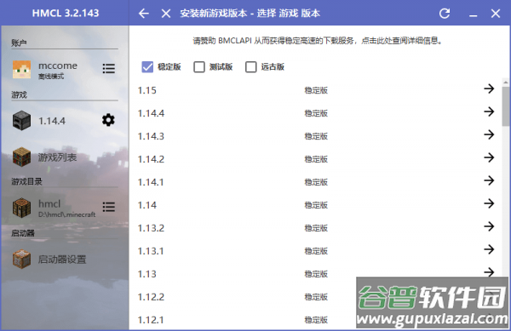Refresh the game version list
511x331 pixels.
click(445, 14)
